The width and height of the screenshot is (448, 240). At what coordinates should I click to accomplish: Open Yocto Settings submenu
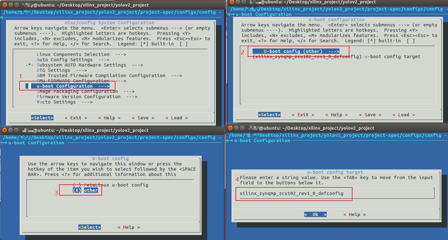coord(65,102)
